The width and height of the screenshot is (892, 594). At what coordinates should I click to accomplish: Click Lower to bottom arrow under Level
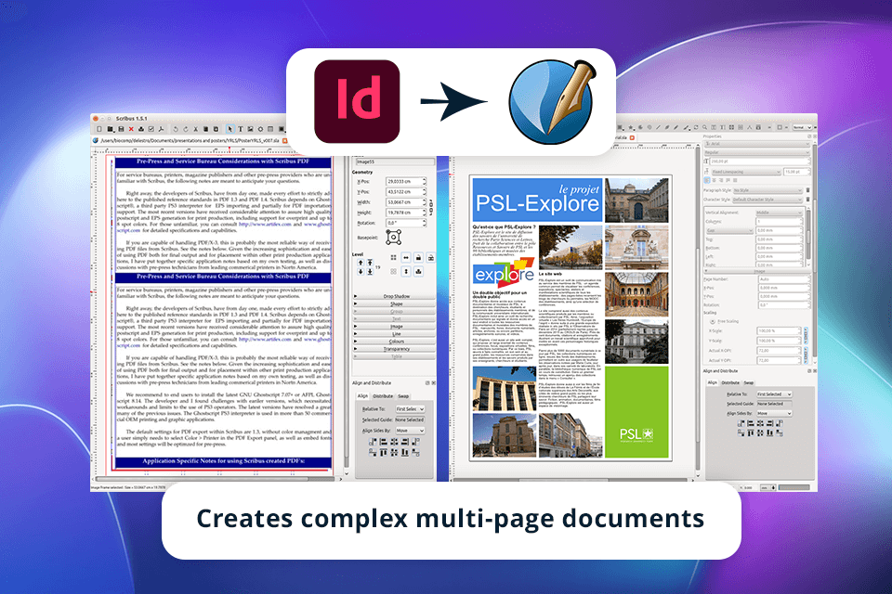[x=370, y=272]
